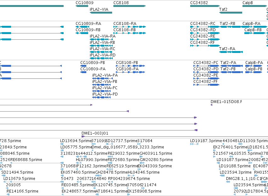This screenshot has height=196, width=268.
Task: Select protein CG10809-PA
Action: [x=93, y=69]
